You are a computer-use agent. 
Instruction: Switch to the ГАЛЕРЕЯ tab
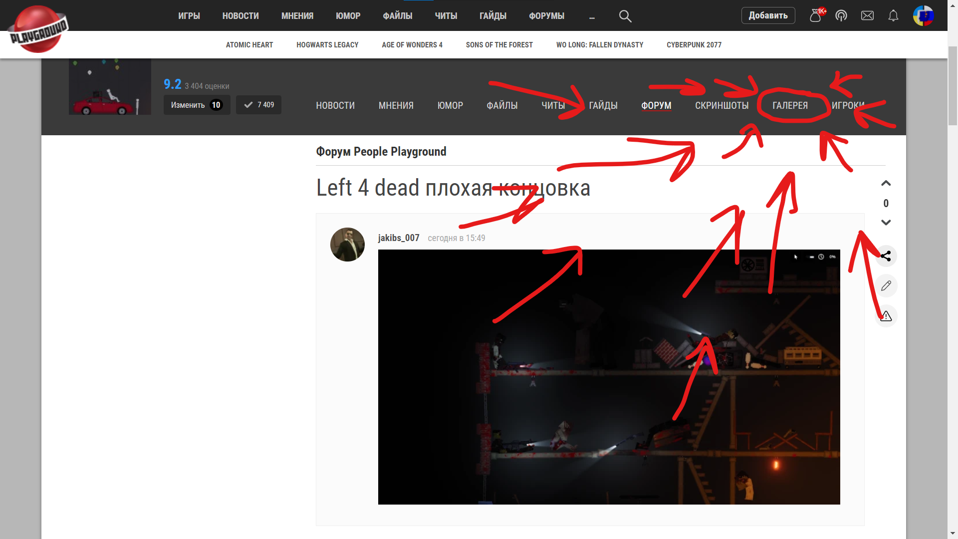pyautogui.click(x=790, y=105)
